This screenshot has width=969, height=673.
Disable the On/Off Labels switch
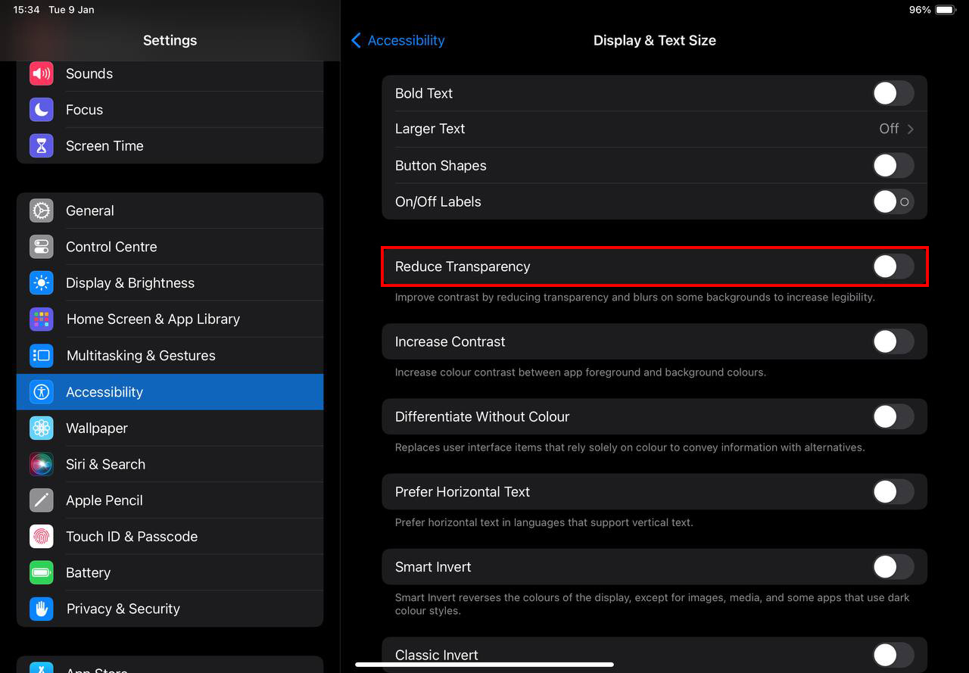(893, 201)
